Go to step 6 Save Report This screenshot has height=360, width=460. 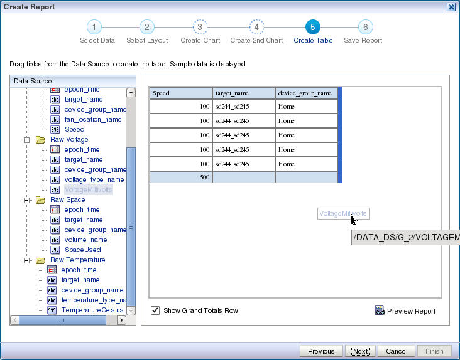pos(366,27)
